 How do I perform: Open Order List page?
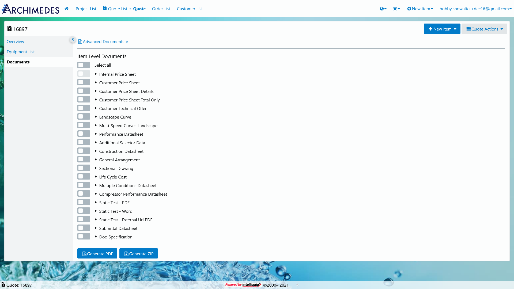point(161,9)
